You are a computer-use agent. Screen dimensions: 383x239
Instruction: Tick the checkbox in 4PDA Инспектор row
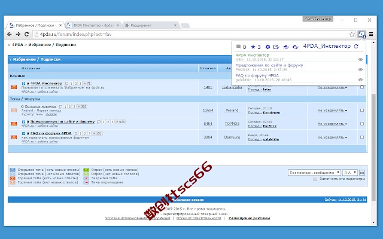point(362,87)
